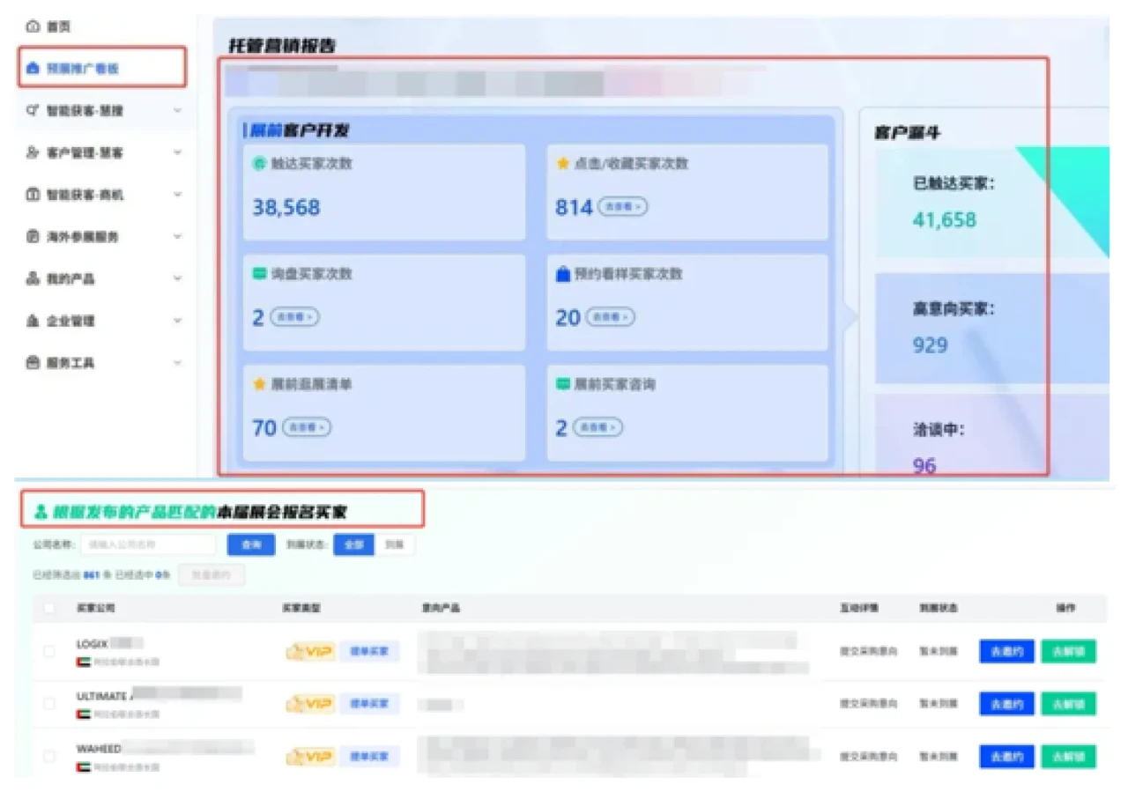Open 服务工具 via its sidebar icon
1128x792 pixels.
point(33,362)
